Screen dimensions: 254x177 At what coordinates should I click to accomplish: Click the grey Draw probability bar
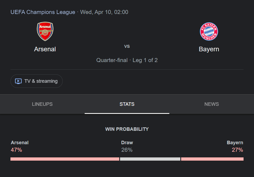tap(150, 159)
